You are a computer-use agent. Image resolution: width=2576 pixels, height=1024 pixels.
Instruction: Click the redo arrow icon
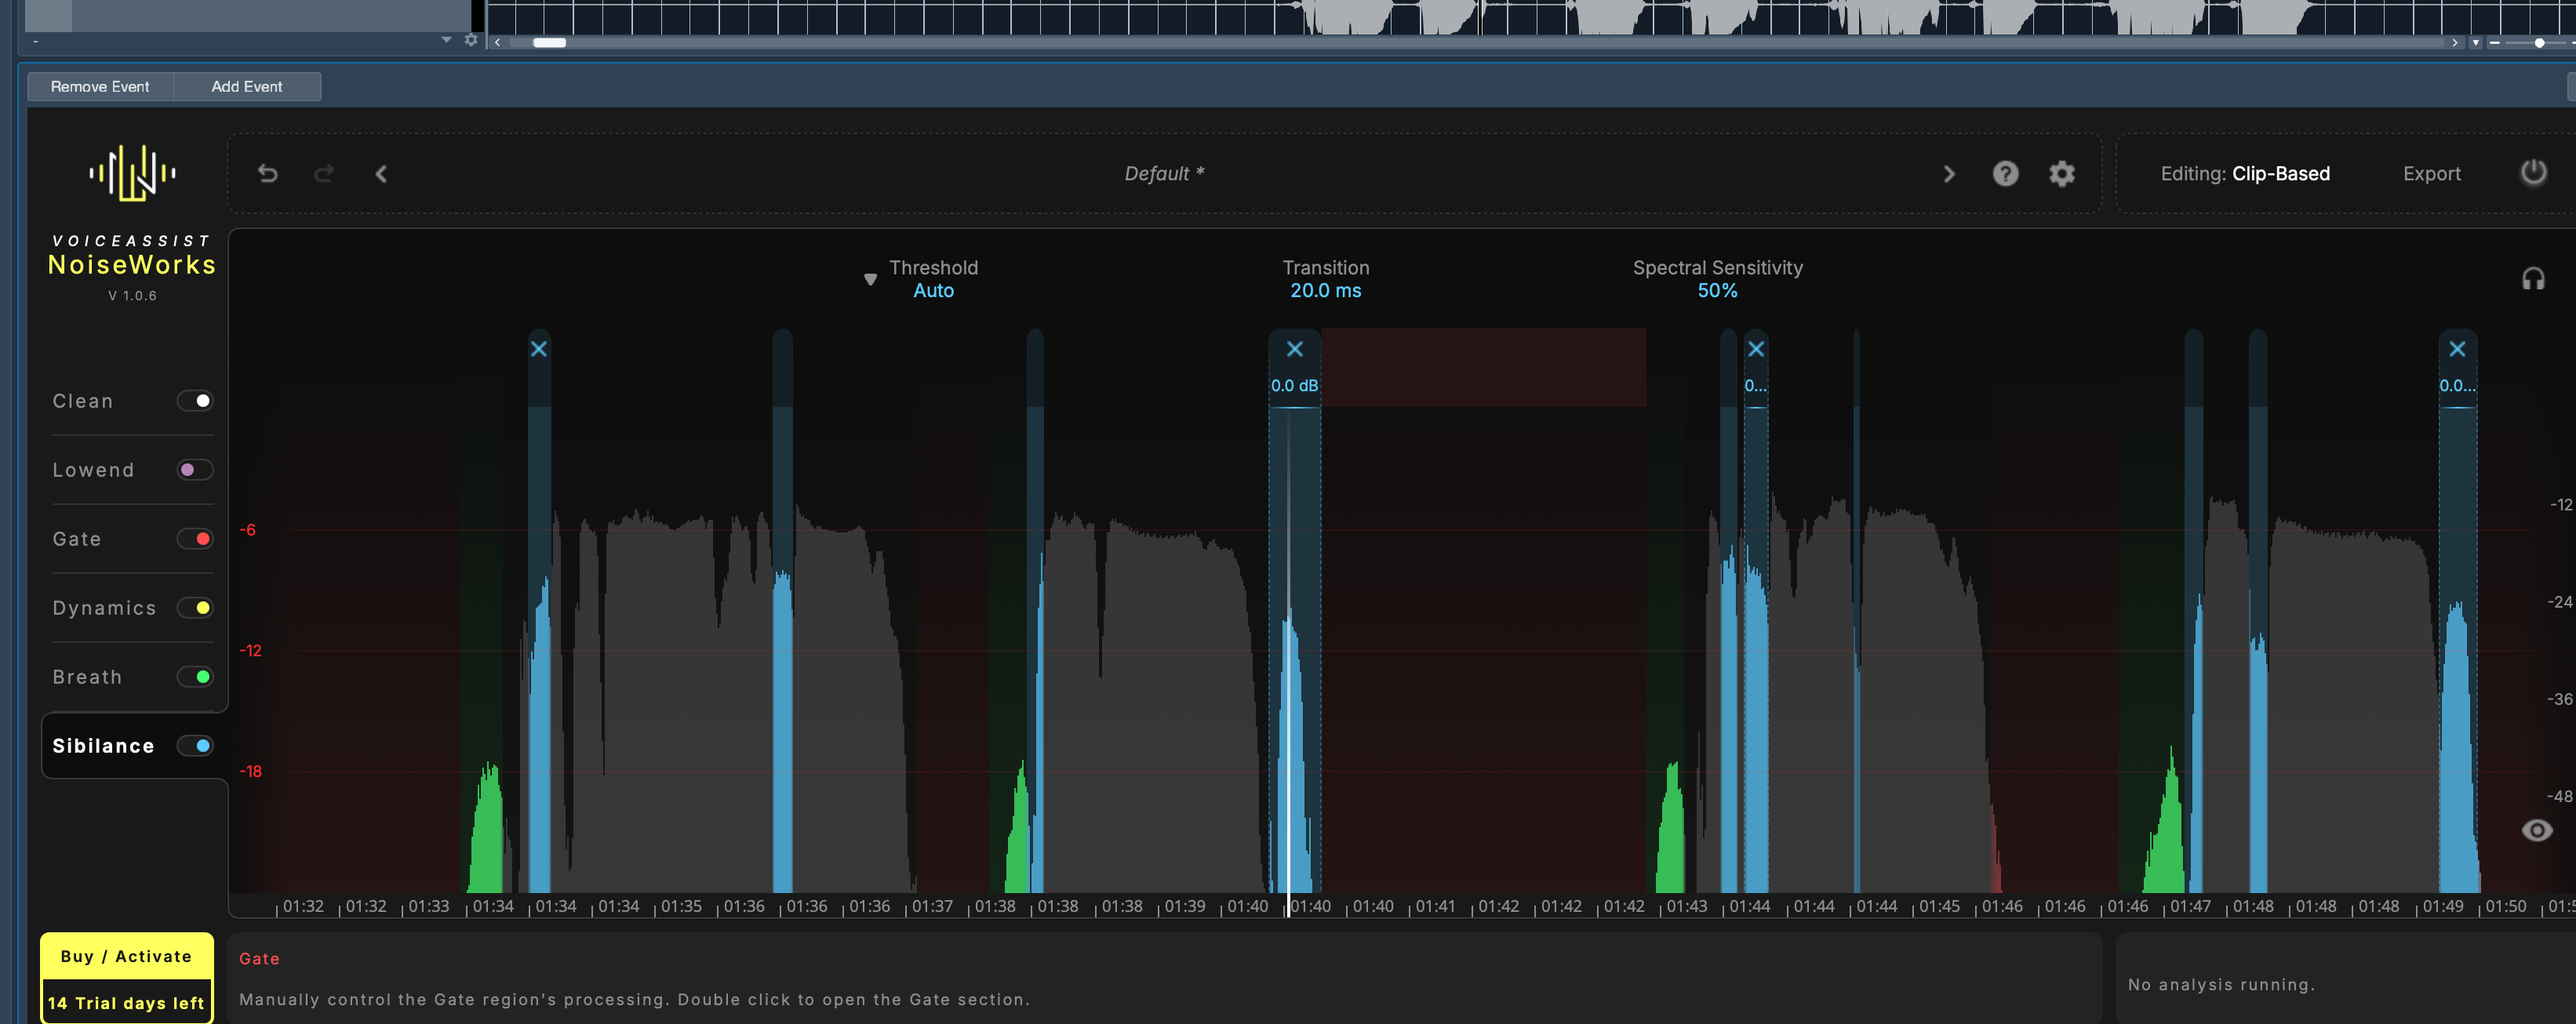[324, 174]
